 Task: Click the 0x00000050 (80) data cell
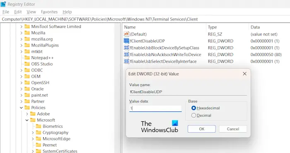point(266,55)
